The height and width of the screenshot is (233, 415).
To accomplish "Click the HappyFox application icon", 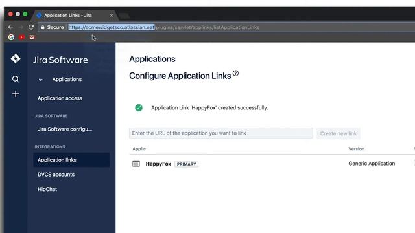I will coord(136,164).
